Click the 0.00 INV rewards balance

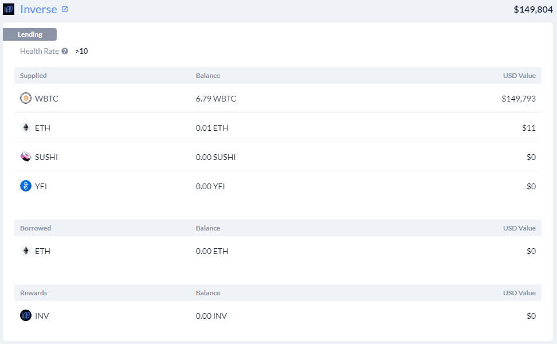tap(211, 316)
